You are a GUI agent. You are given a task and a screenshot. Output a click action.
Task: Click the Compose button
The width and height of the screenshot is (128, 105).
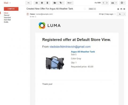click(11, 9)
